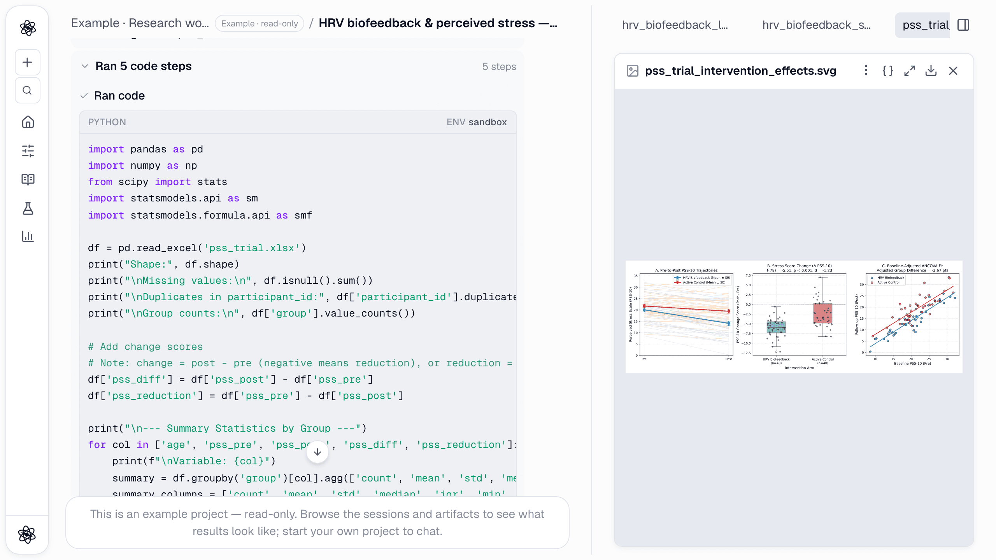The image size is (996, 560).
Task: Toggle the side panel layout icon
Action: click(963, 25)
